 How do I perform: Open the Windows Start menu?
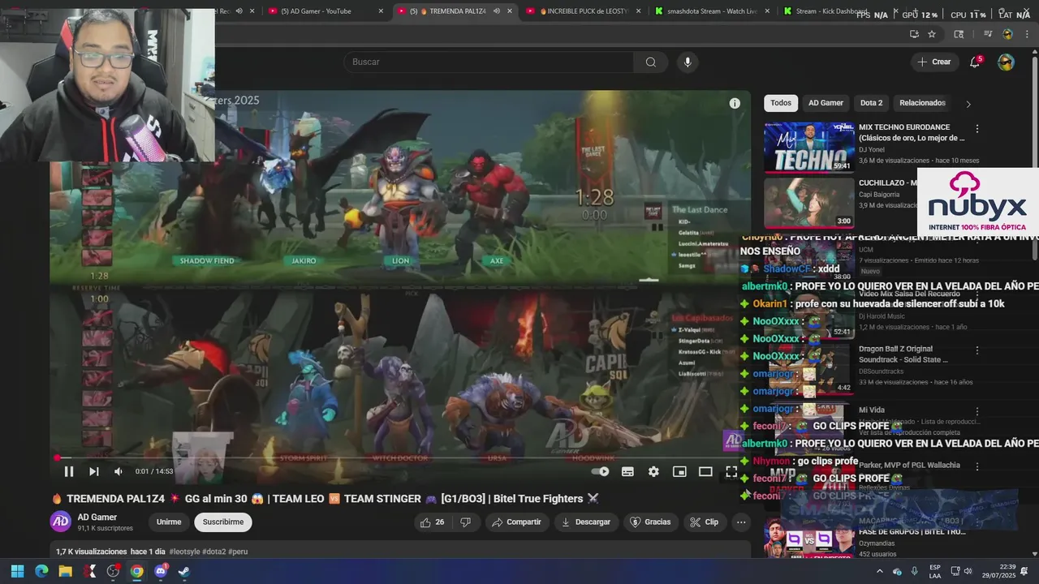[x=17, y=571]
